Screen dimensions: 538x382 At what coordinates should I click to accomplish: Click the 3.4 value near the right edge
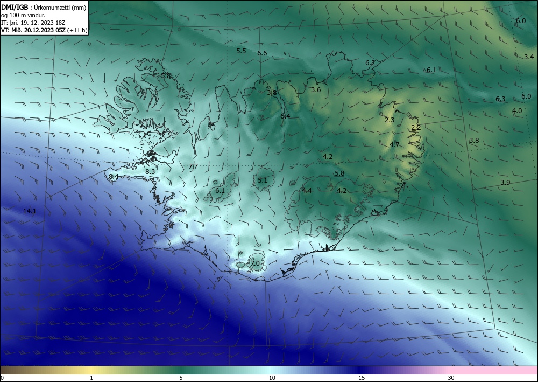(529, 57)
